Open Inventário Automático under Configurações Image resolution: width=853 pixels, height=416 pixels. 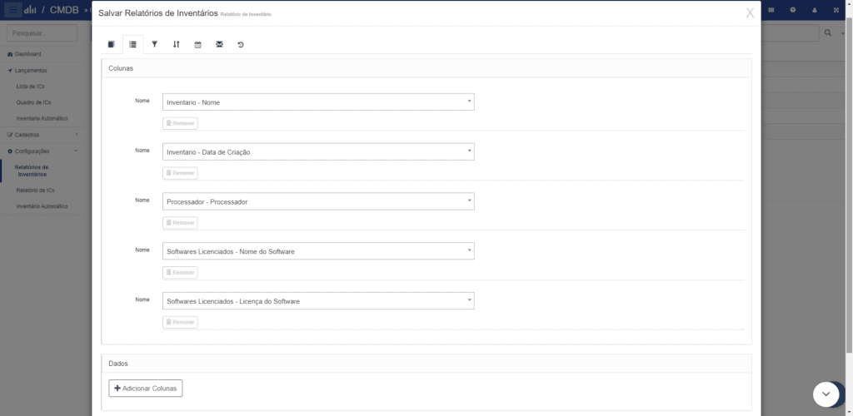point(42,206)
